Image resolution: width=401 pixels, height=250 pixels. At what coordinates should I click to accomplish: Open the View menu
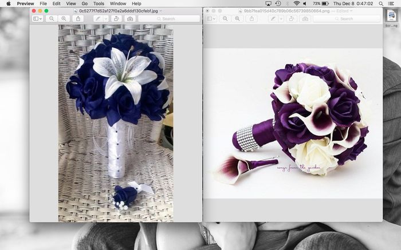pos(70,3)
